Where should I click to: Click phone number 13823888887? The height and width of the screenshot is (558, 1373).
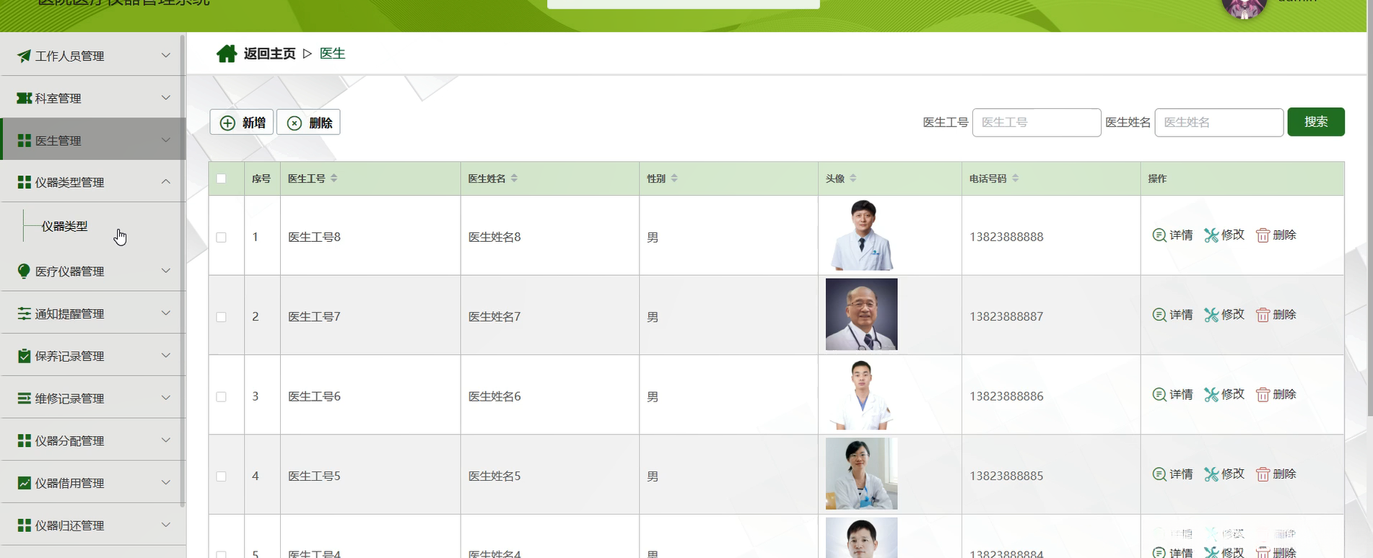[1006, 316]
